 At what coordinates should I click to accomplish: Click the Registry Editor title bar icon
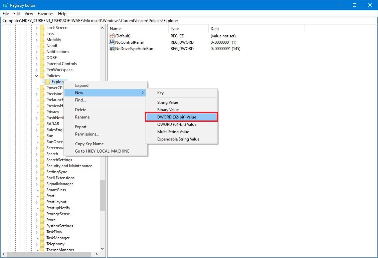tap(5, 5)
